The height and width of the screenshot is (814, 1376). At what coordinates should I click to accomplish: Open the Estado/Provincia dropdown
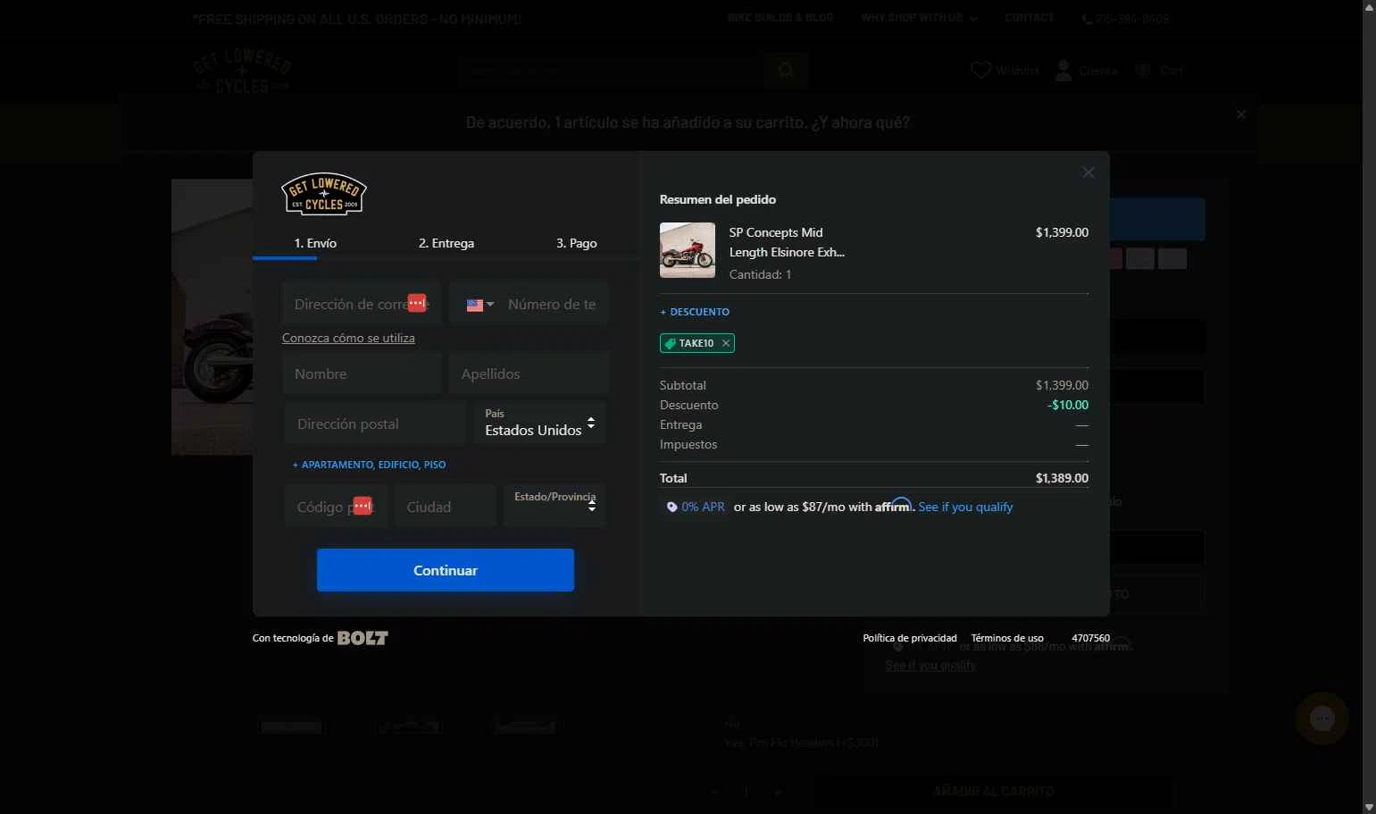point(555,505)
